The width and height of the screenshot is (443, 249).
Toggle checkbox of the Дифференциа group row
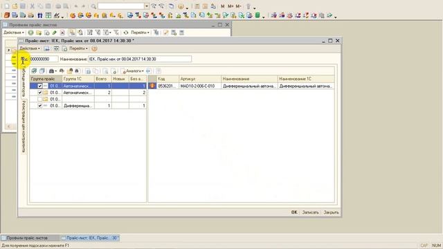tap(40, 106)
